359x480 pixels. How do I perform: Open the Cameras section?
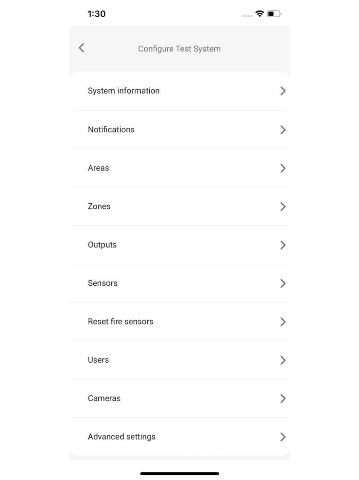104,398
